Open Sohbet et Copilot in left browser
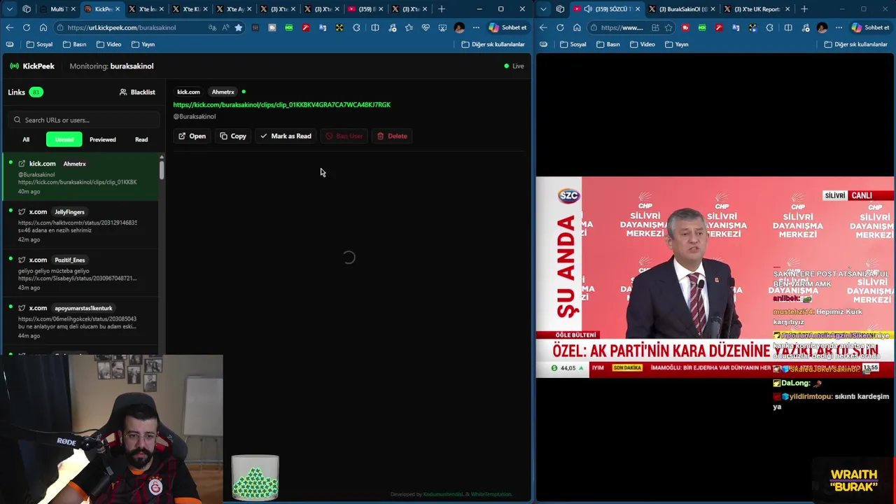This screenshot has width=896, height=504. (507, 27)
